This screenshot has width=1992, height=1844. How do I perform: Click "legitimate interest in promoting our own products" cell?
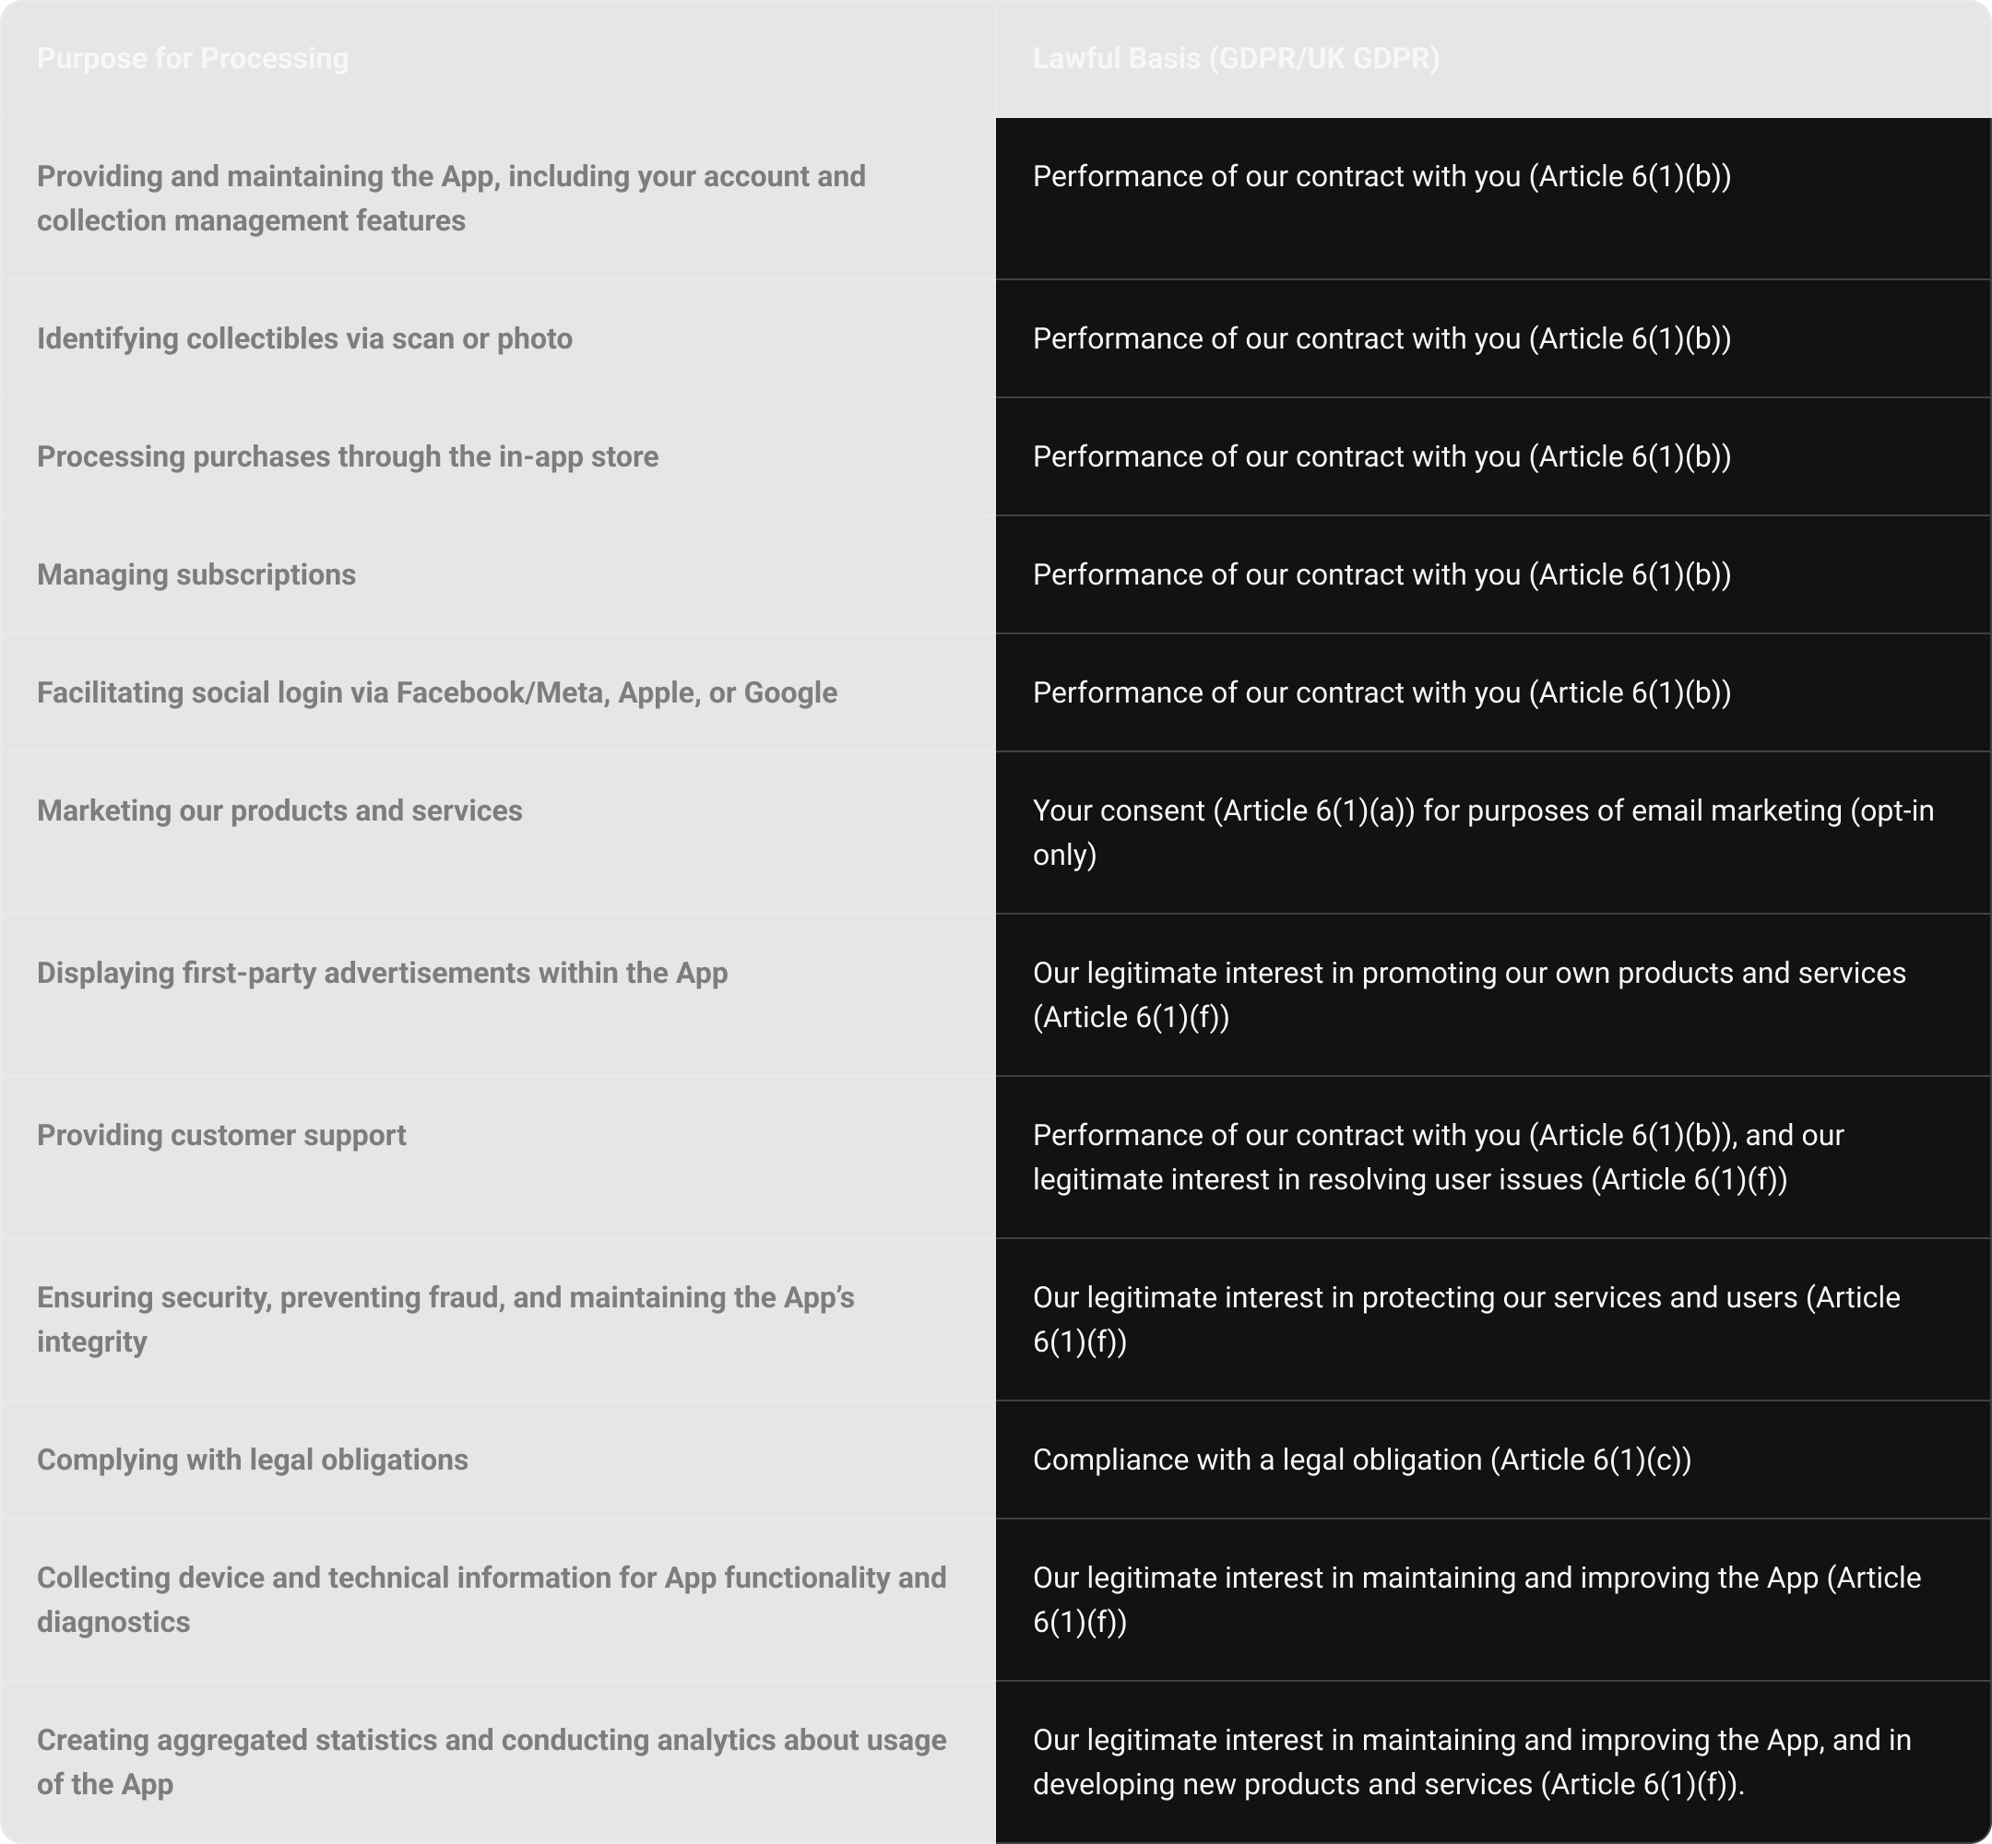coord(1469,994)
